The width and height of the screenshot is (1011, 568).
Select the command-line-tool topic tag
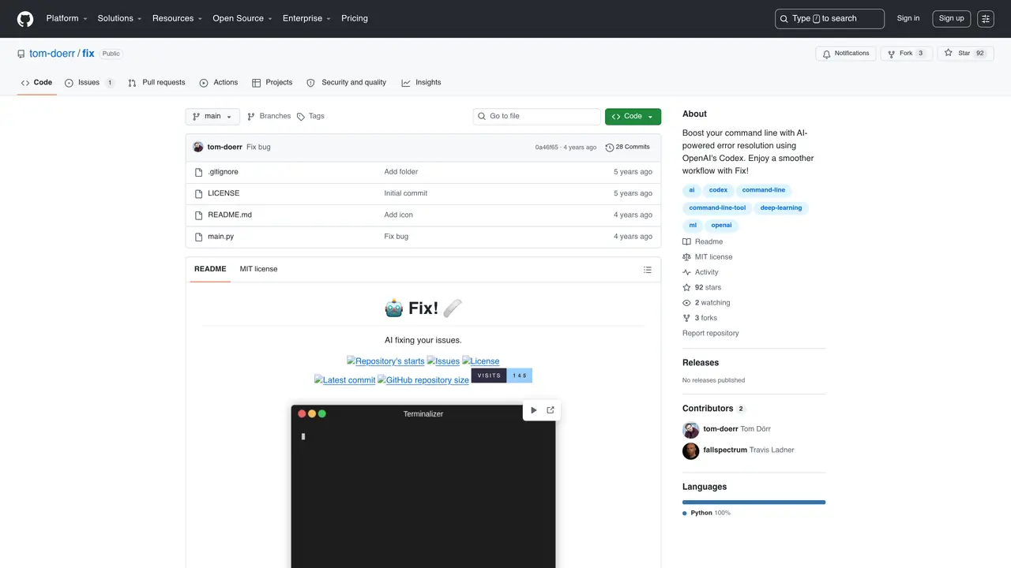[x=717, y=208]
